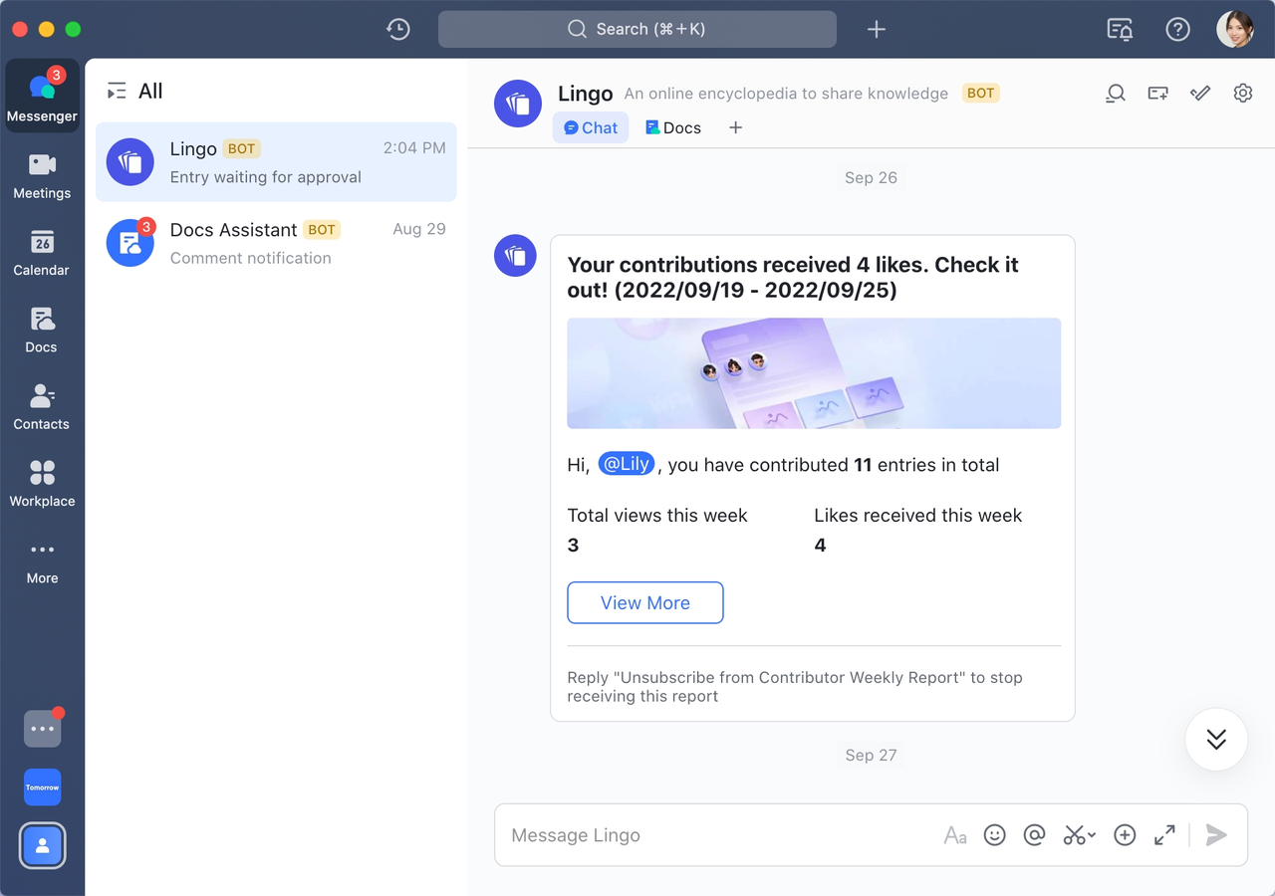Switch to the Docs tab
The width and height of the screenshot is (1275, 896).
pos(672,127)
